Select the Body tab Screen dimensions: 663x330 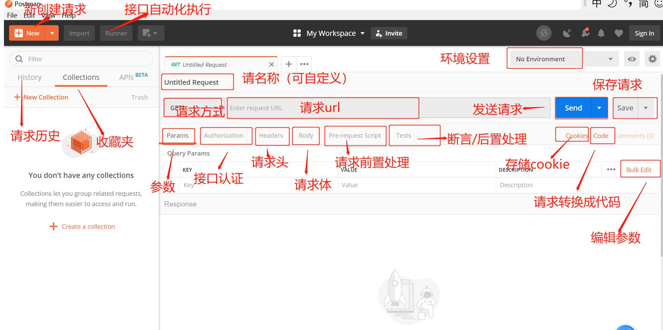306,135
